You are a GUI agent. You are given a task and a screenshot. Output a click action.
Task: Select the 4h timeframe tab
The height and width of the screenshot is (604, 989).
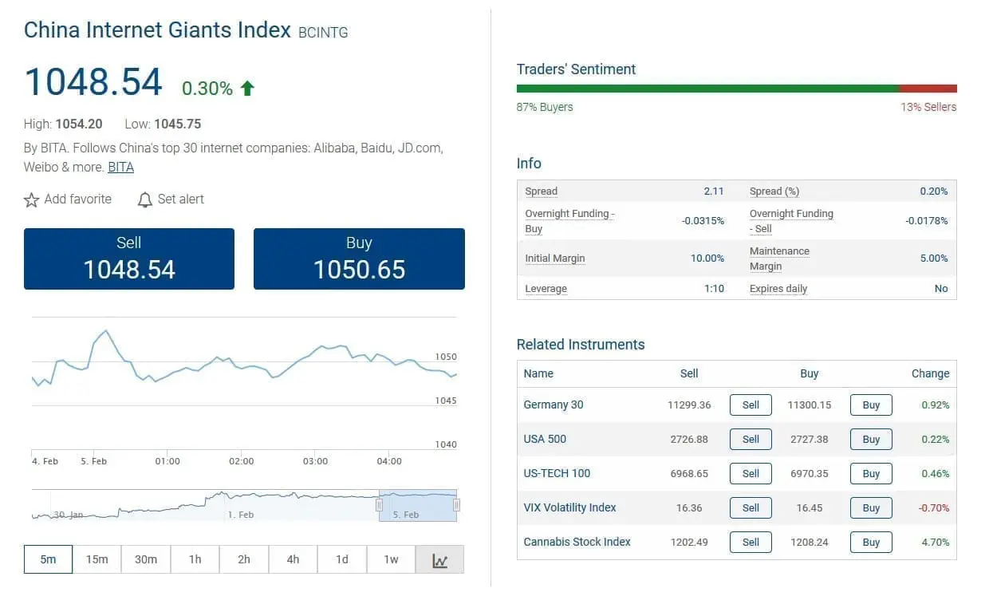pos(293,559)
